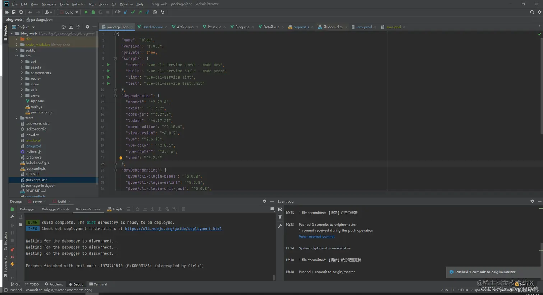Open the build run configuration dropdown
The width and height of the screenshot is (543, 295).
tap(69, 12)
